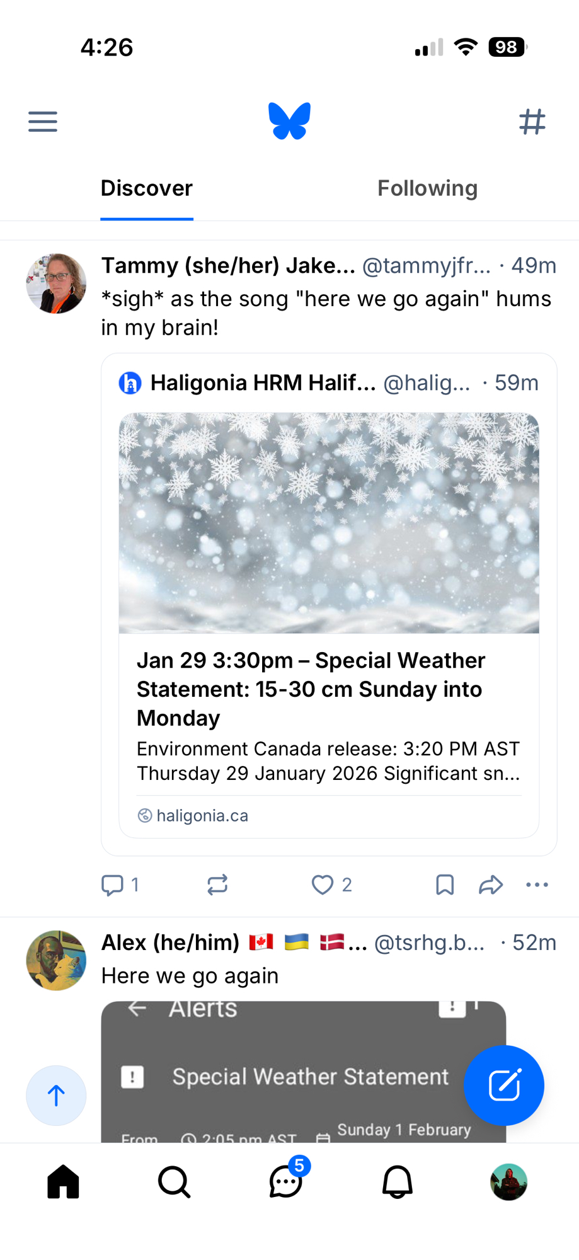
Task: Tap the Bluesky butterfly logo
Action: coord(289,120)
